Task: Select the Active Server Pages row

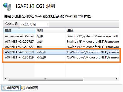Action: (61, 36)
